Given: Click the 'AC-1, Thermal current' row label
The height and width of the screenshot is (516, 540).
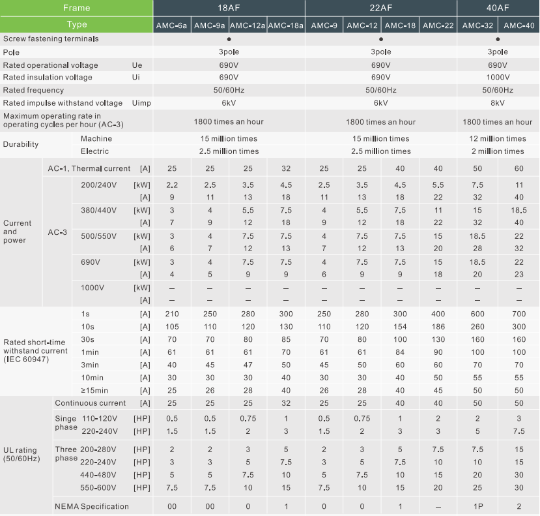Looking at the screenshot, I should pos(89,168).
